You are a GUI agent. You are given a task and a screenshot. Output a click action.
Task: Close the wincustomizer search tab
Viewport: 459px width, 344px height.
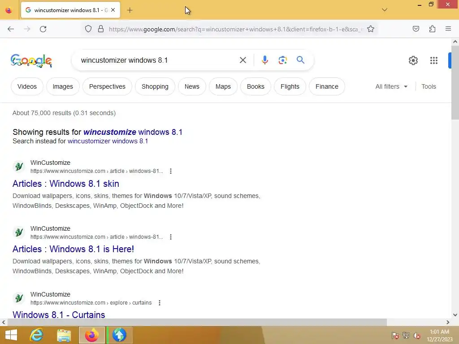(113, 10)
